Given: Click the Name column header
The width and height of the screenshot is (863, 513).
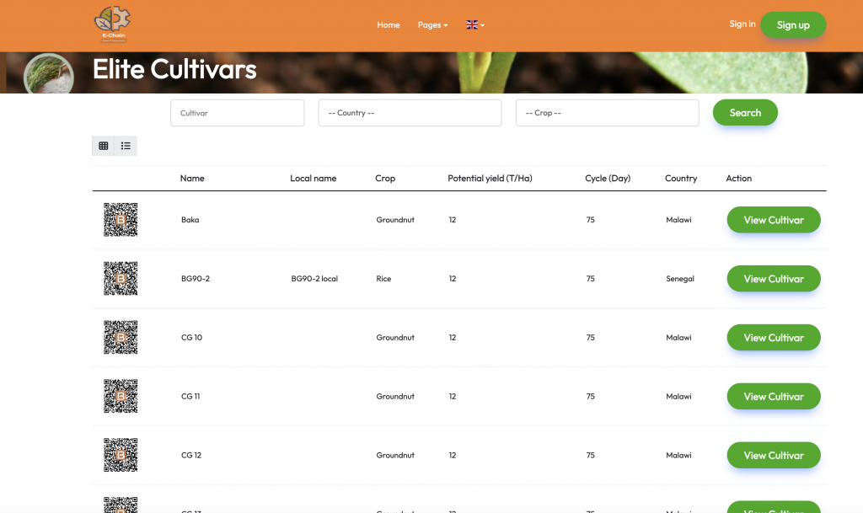Looking at the screenshot, I should pos(192,178).
